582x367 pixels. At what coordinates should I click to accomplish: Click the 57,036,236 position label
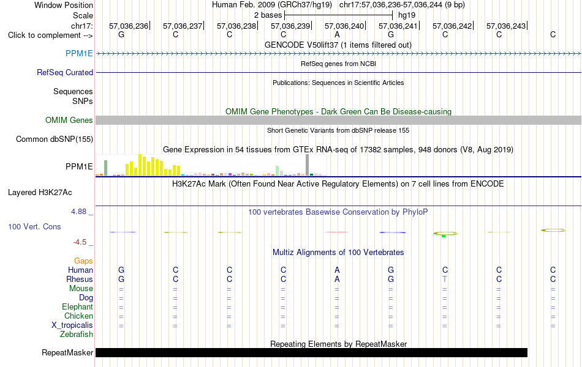coord(129,26)
